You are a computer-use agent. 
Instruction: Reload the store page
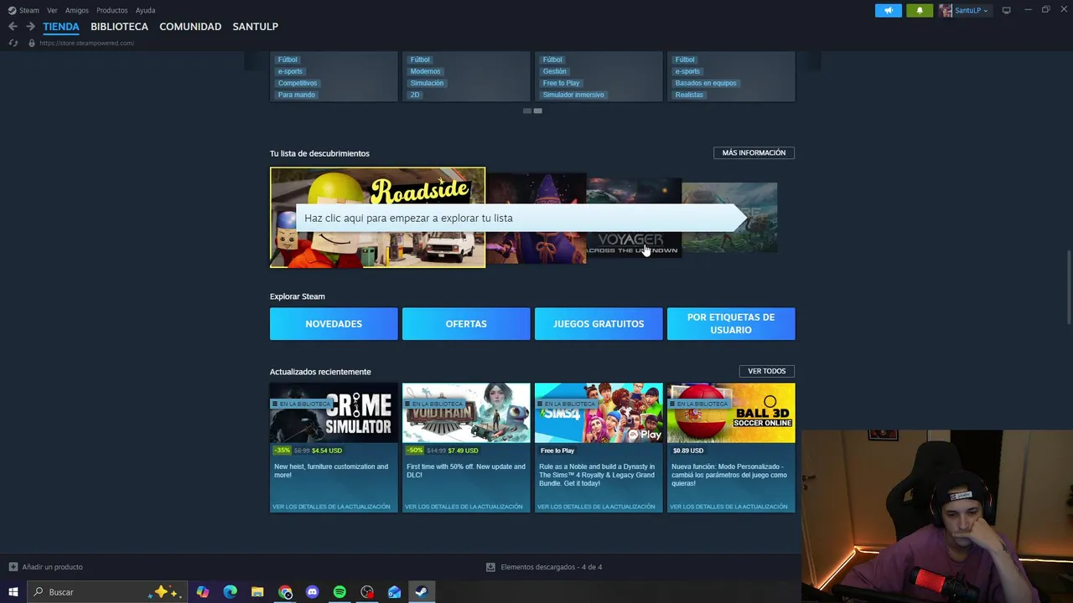tap(13, 43)
